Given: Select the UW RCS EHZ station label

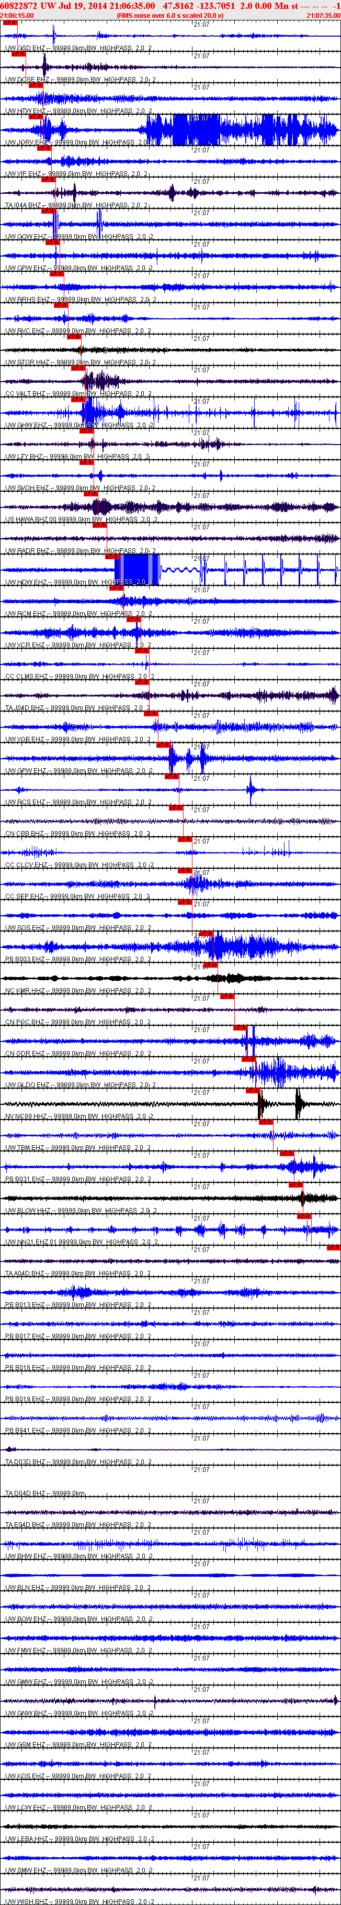Looking at the screenshot, I should [x=78, y=802].
